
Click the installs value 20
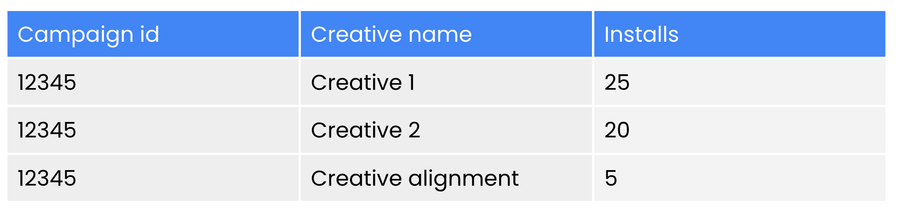click(617, 130)
